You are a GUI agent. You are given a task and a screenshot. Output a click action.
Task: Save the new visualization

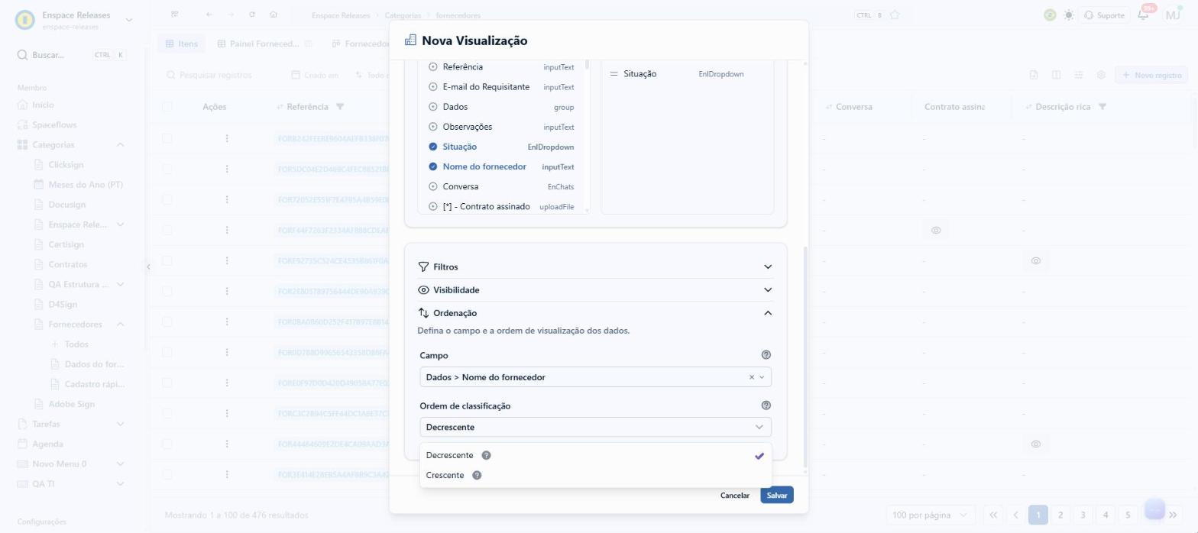click(x=777, y=496)
